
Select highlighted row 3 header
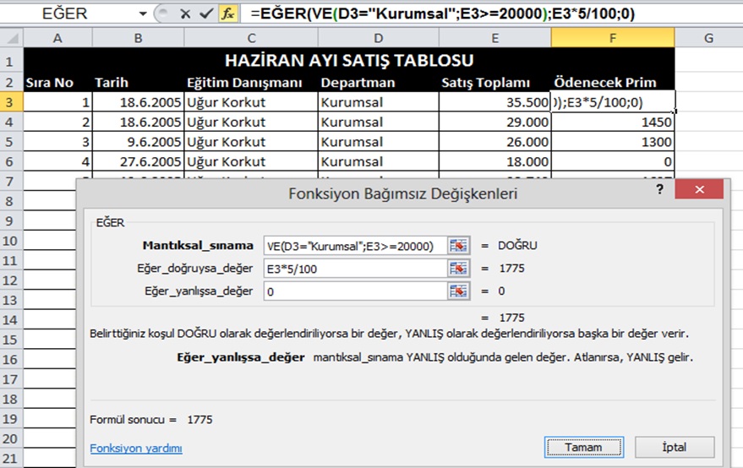tap(11, 102)
